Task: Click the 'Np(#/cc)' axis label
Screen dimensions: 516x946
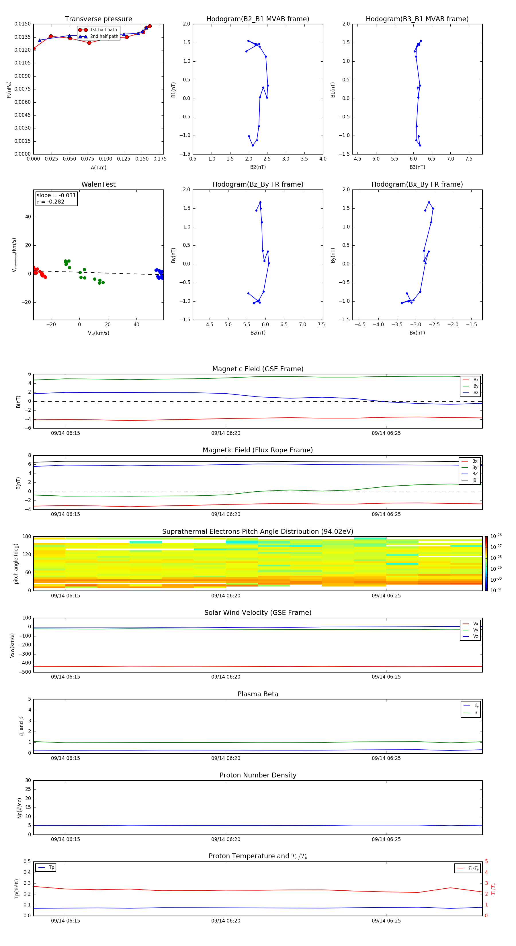Action: tap(19, 808)
